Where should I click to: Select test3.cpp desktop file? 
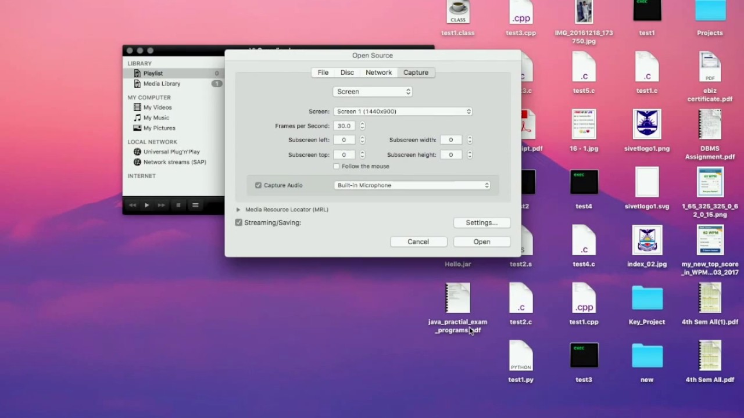coord(521,19)
